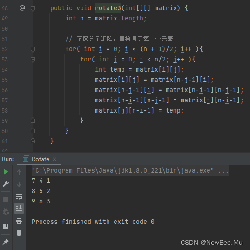Click the Down stack trace arrow
250x250 pixels.
[19, 184]
